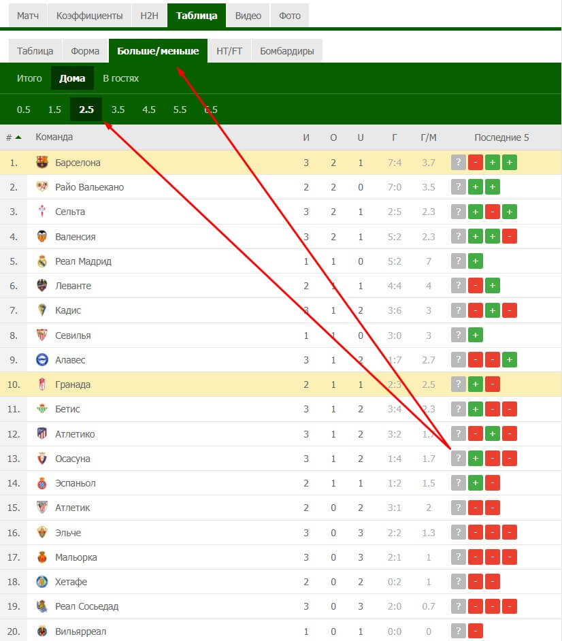Sort by the И column header
The image size is (562, 641).
306,137
